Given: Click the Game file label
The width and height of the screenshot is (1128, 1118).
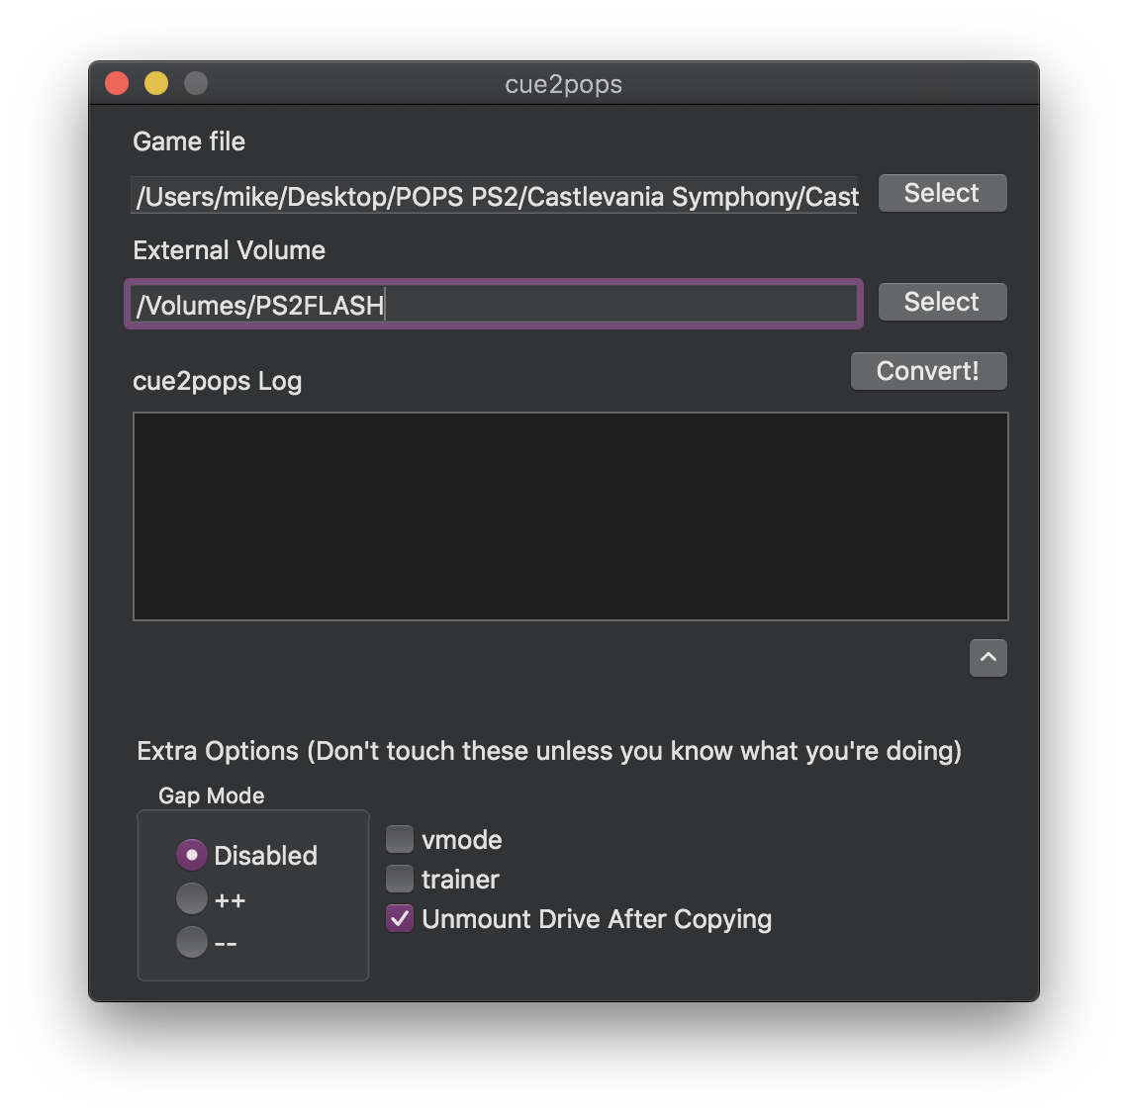Looking at the screenshot, I should pyautogui.click(x=188, y=141).
